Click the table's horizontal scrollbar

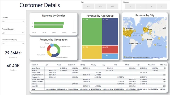85,91
